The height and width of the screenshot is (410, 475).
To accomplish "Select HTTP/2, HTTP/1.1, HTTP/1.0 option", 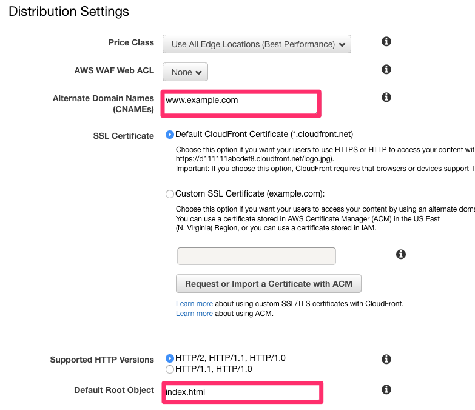I will (170, 358).
